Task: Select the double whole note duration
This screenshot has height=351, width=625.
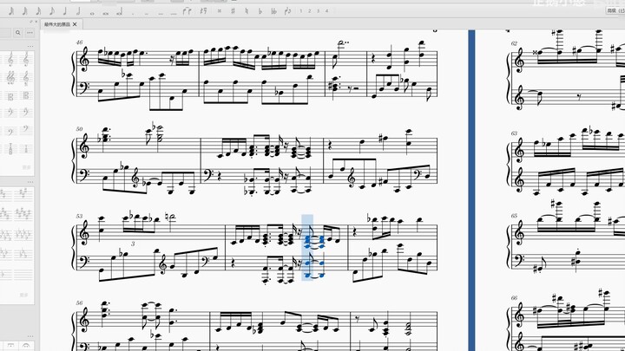Action: [106, 12]
